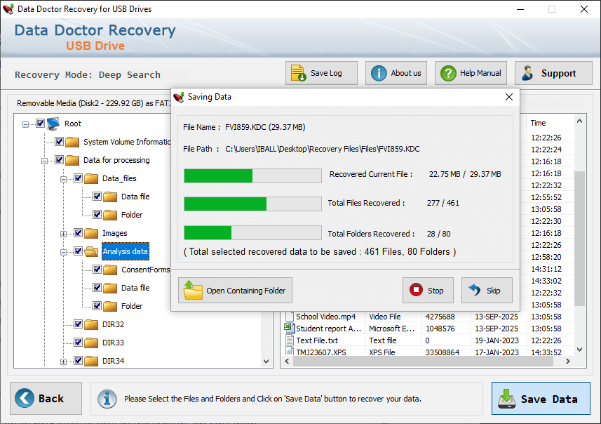The width and height of the screenshot is (601, 424).
Task: Go Back to previous screen
Action: 46,398
